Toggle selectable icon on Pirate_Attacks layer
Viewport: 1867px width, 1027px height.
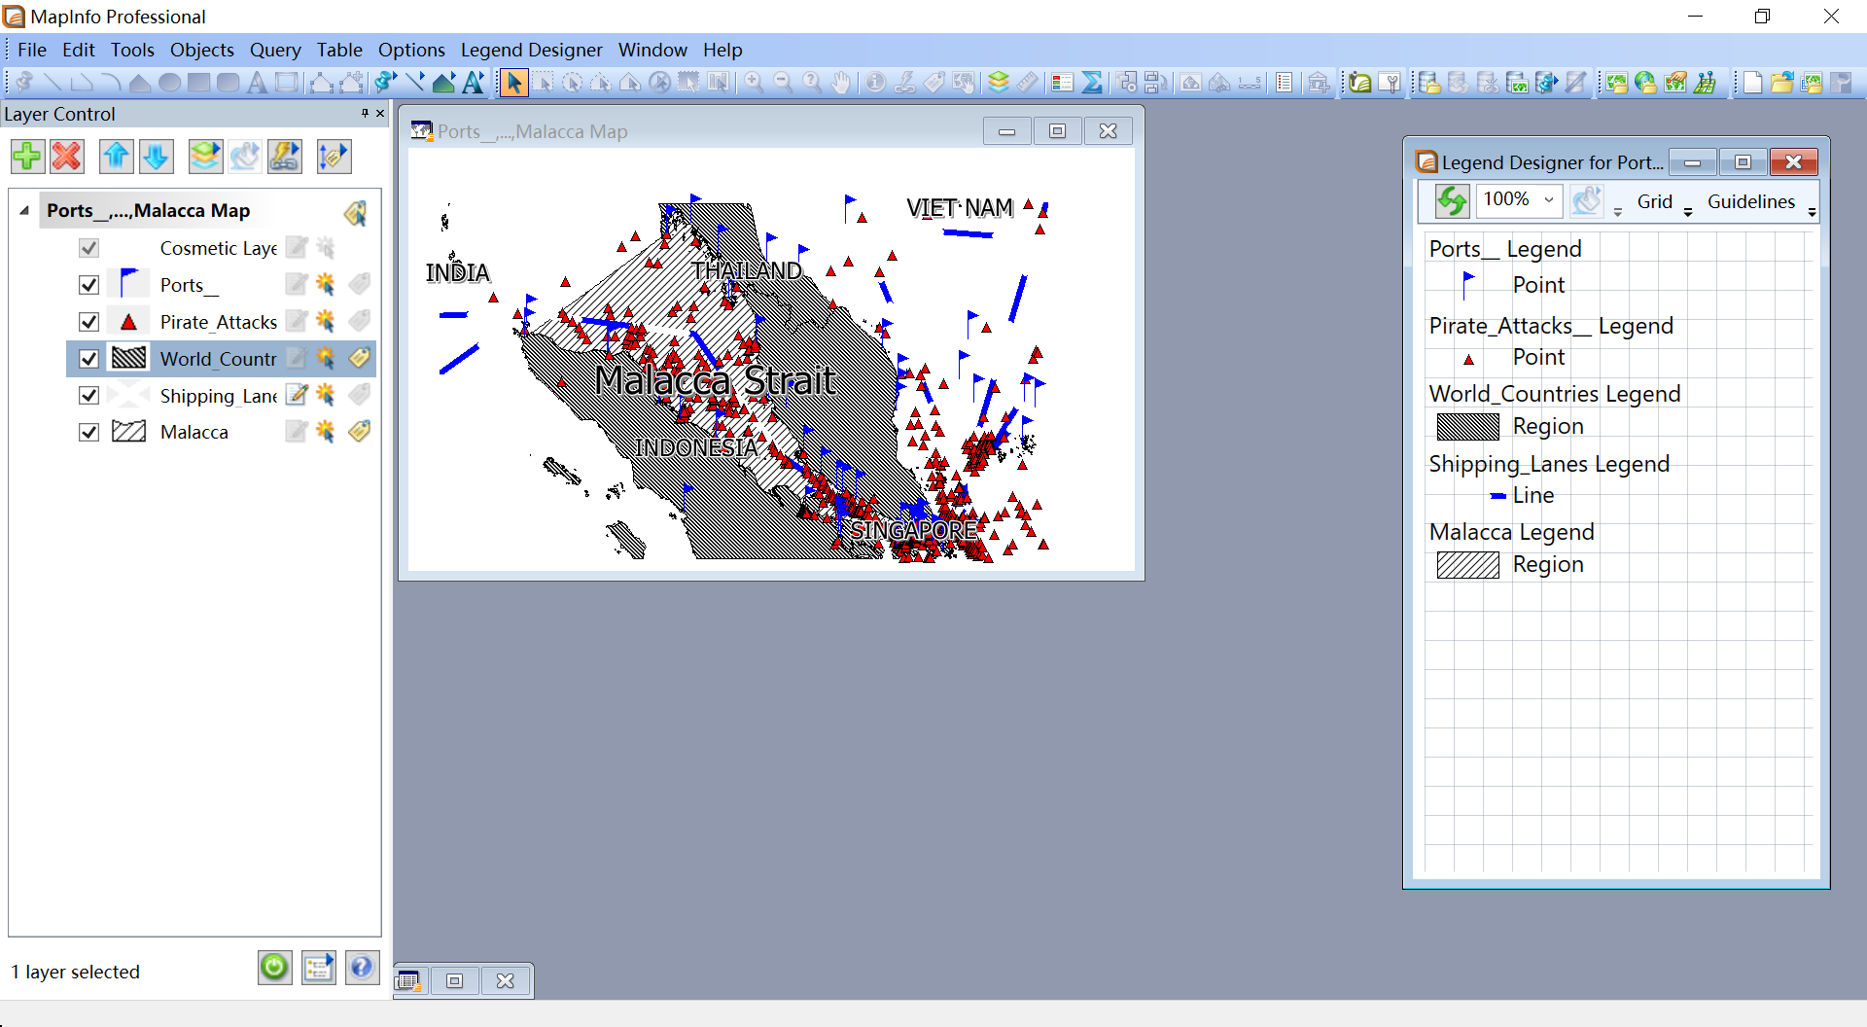click(325, 321)
